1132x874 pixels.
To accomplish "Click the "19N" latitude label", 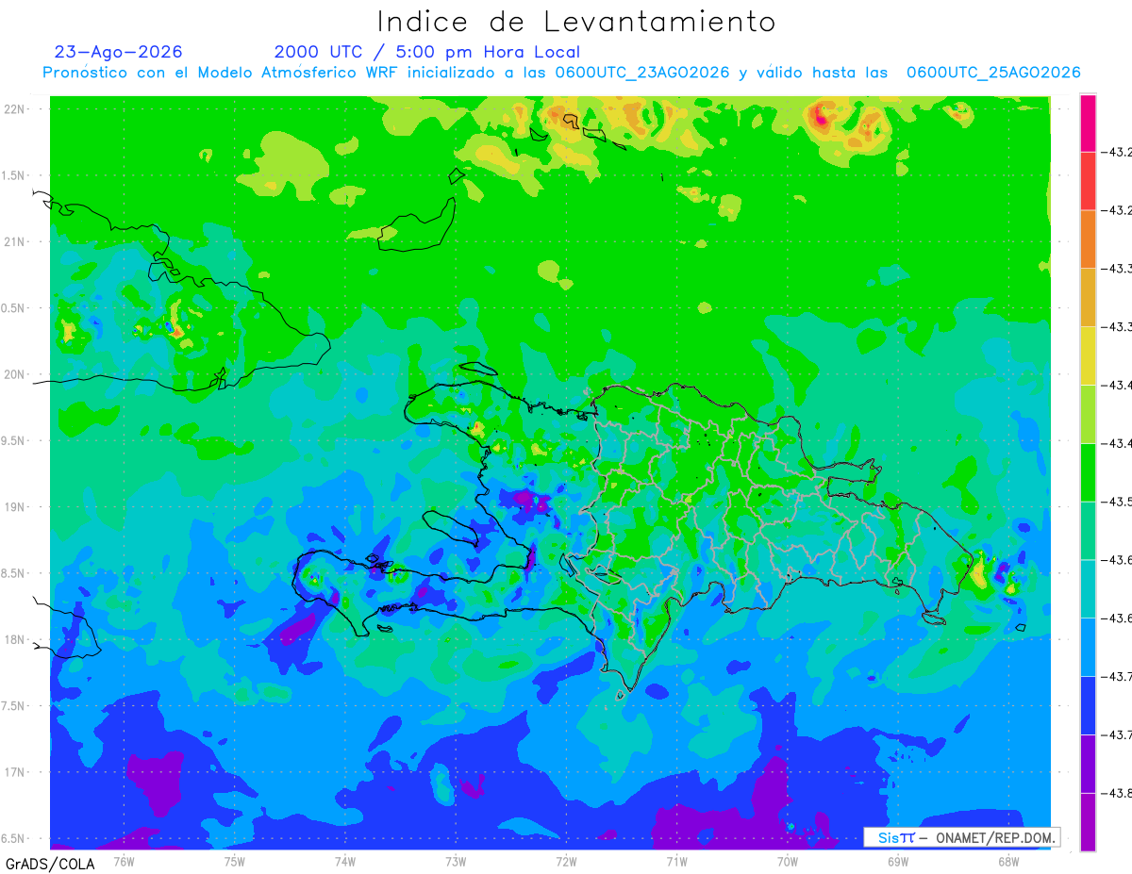I will (x=16, y=507).
